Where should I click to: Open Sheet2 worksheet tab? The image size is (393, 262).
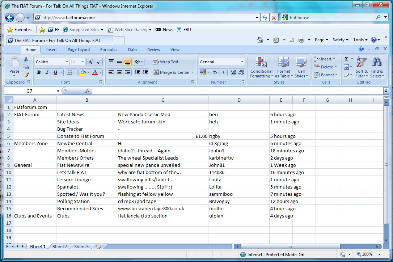[60, 246]
